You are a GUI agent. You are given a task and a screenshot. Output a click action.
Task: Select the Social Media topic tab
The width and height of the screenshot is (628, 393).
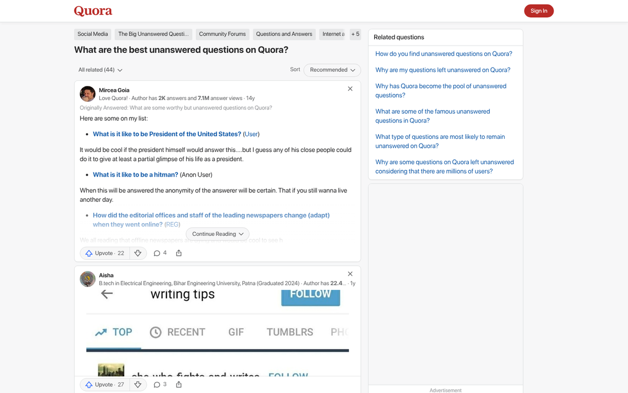92,34
